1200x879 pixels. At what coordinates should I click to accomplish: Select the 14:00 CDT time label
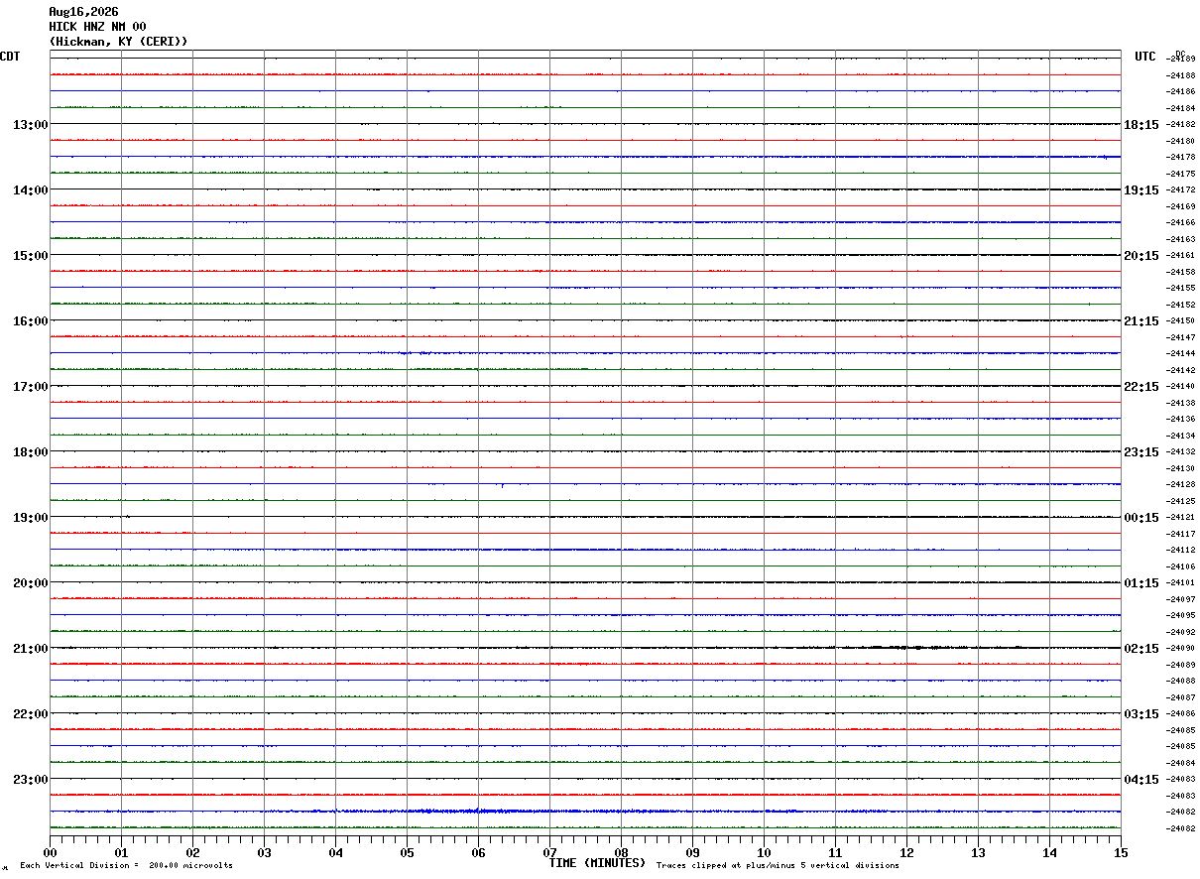click(x=30, y=189)
